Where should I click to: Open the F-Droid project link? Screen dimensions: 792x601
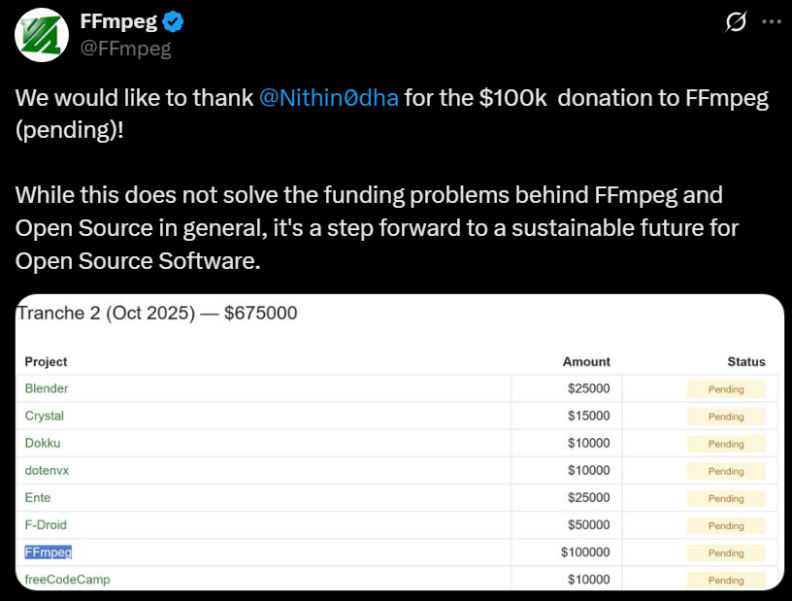pyautogui.click(x=46, y=524)
